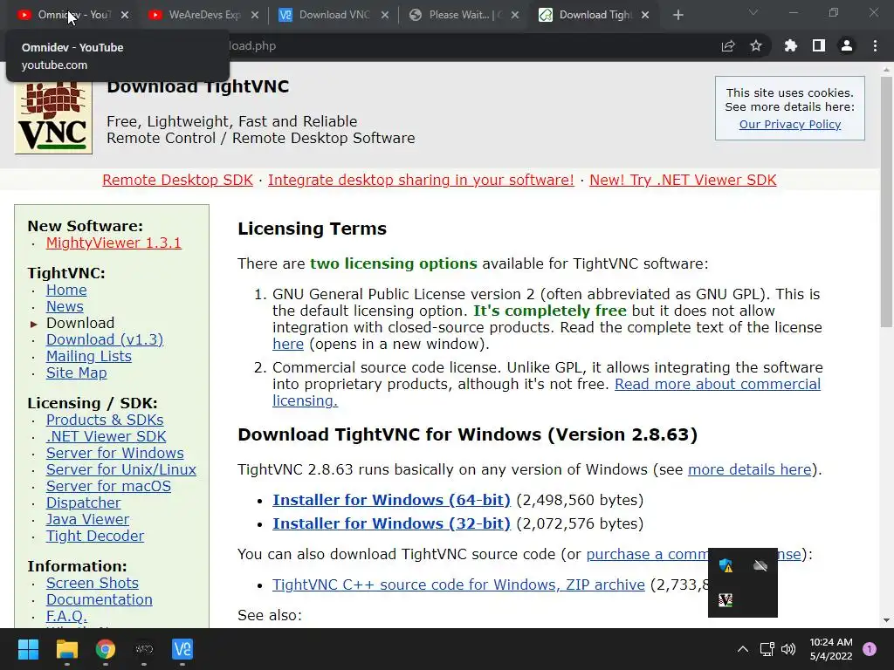This screenshot has width=894, height=670.
Task: Open the Site Map link
Action: tap(77, 373)
